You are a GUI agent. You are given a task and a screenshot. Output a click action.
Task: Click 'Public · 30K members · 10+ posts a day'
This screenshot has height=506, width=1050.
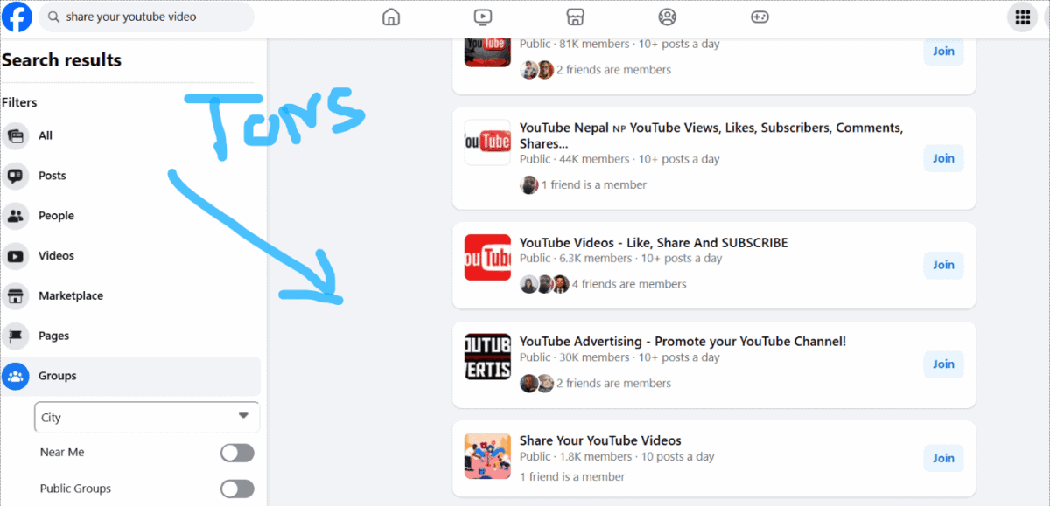(x=619, y=357)
